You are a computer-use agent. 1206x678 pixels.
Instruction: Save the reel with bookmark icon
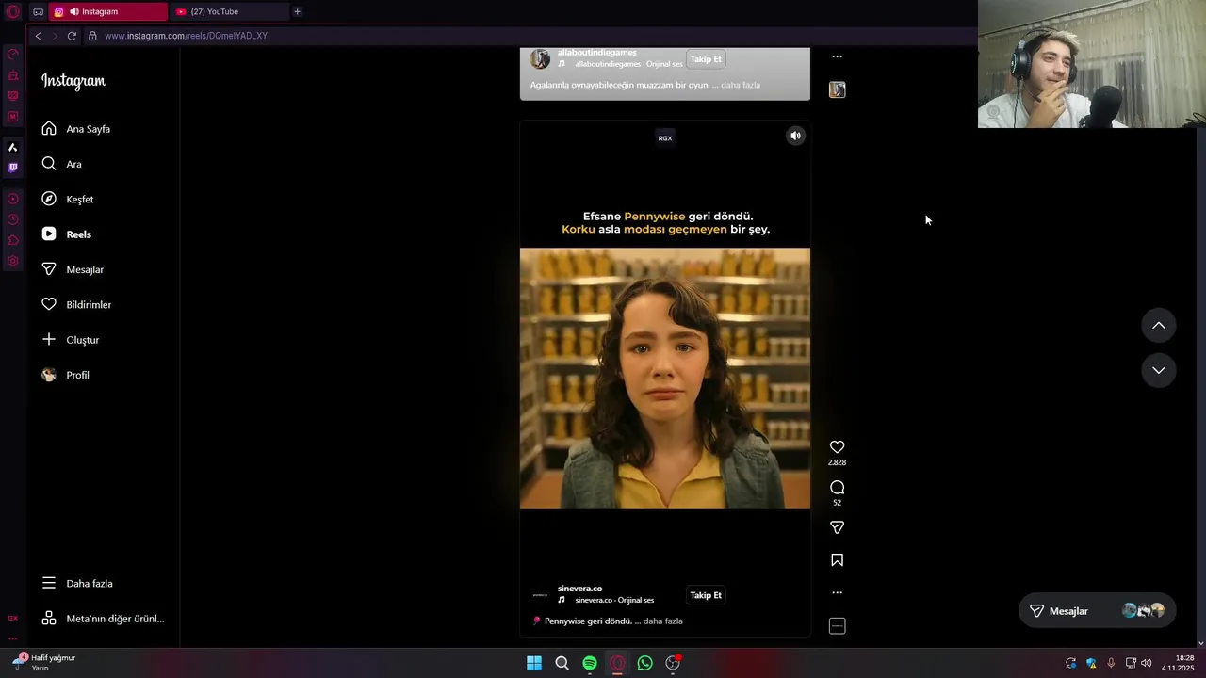837,560
